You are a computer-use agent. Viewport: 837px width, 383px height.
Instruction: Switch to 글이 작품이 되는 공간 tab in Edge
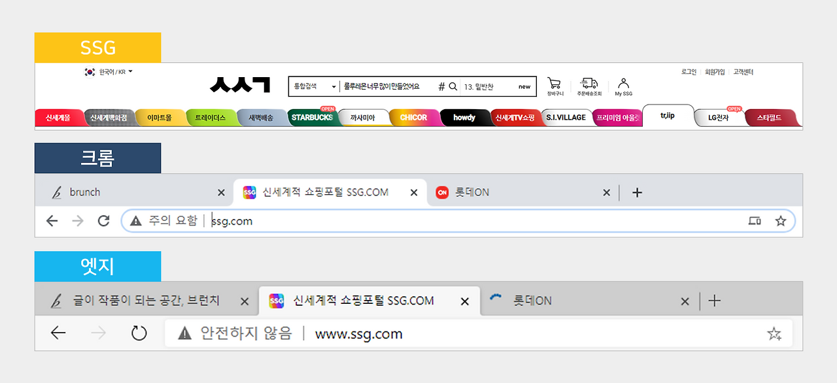click(147, 301)
